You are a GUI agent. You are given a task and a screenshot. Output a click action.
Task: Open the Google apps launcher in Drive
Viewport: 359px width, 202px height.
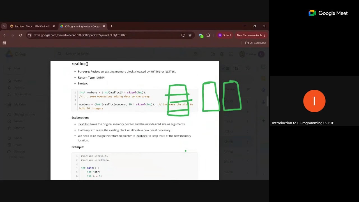tap(231, 54)
